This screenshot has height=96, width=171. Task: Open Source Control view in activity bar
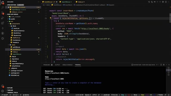(x=2, y=13)
